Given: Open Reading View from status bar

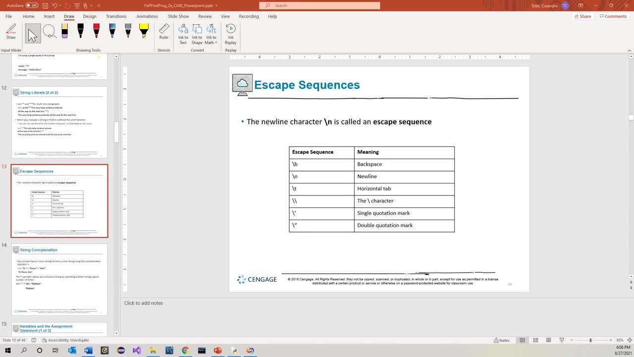Looking at the screenshot, I should (x=548, y=340).
